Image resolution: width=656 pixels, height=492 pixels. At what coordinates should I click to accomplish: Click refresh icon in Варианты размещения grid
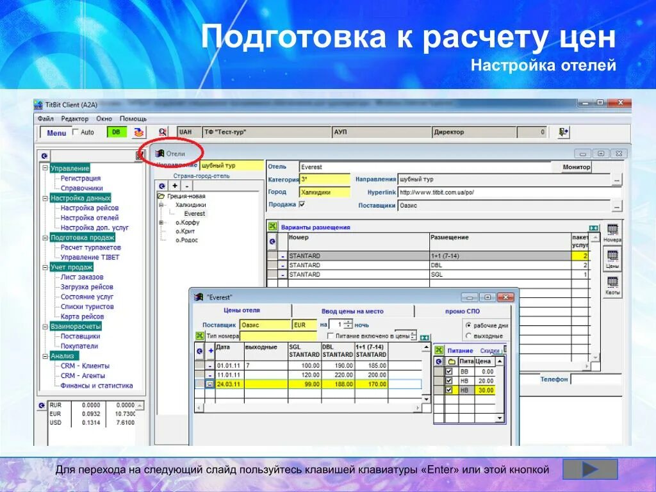[x=272, y=242]
